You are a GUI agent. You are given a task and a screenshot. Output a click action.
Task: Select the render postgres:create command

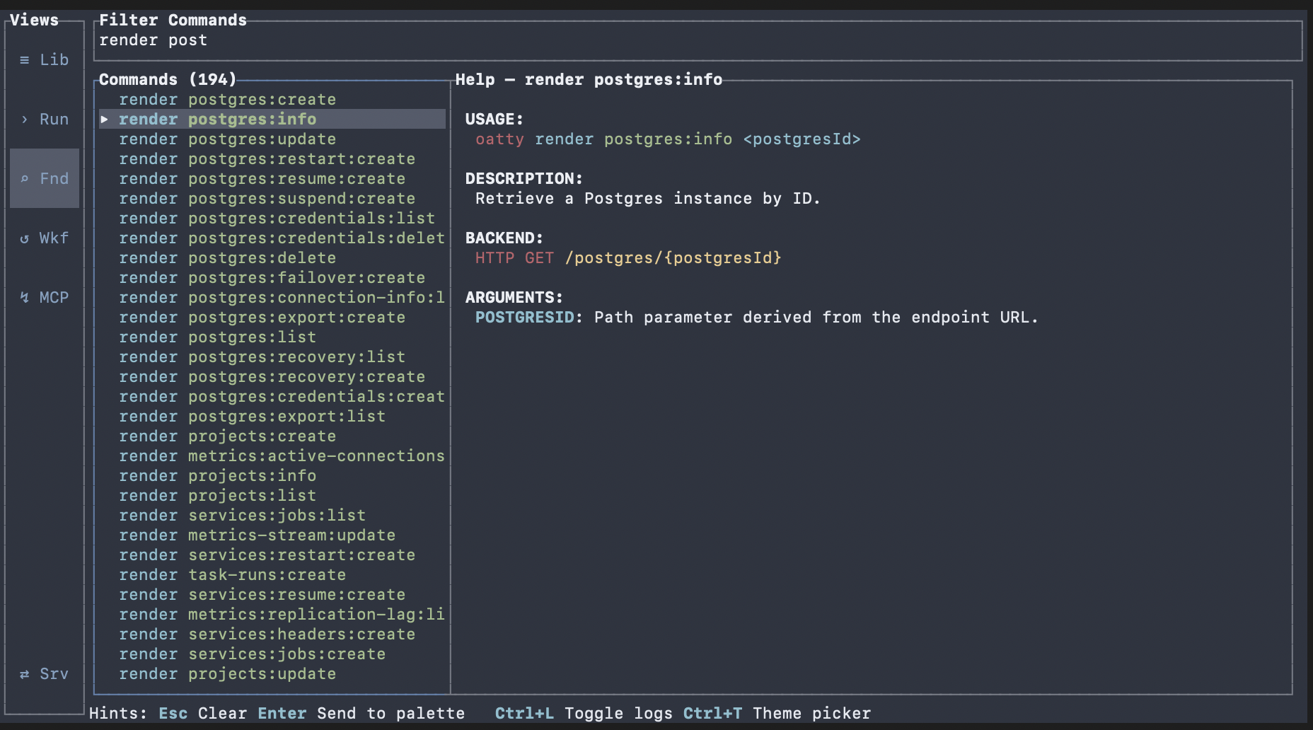coord(228,99)
